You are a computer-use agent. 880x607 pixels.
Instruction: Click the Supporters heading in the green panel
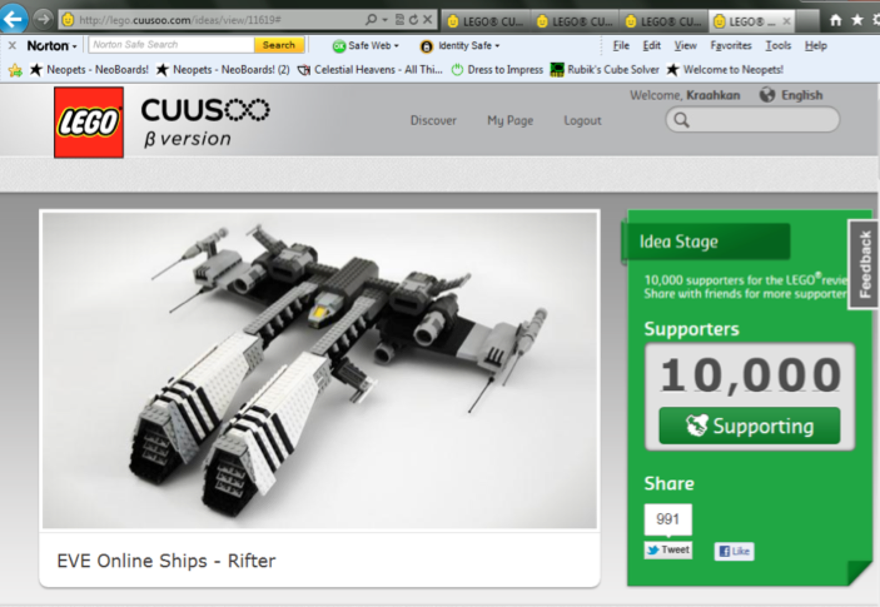[691, 329]
